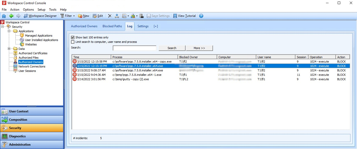Select User Installed Applications in tree
This screenshot has height=149, width=357.
point(41,40)
